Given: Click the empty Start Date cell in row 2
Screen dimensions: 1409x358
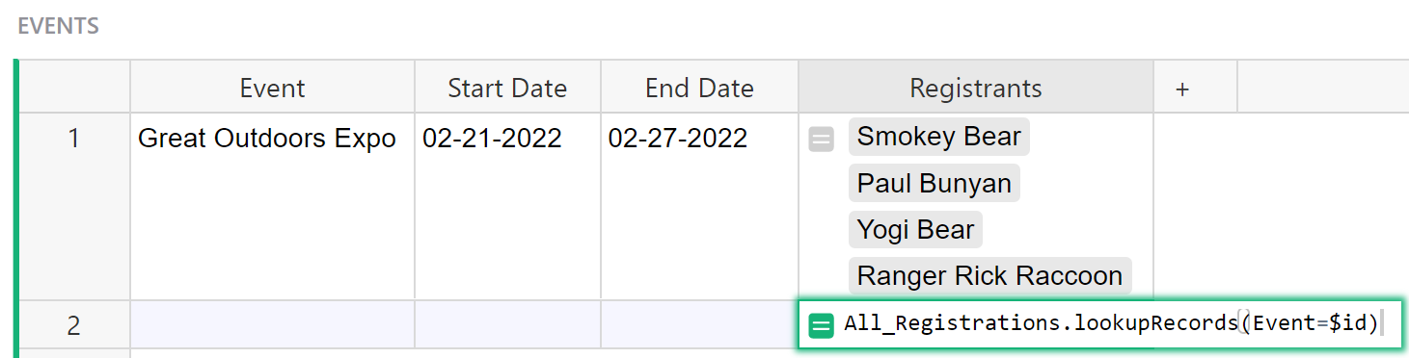Looking at the screenshot, I should point(507,325).
